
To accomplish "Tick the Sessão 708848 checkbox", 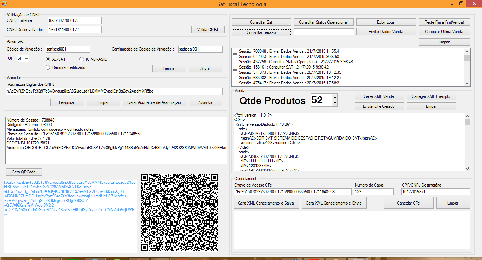I will click(235, 51).
